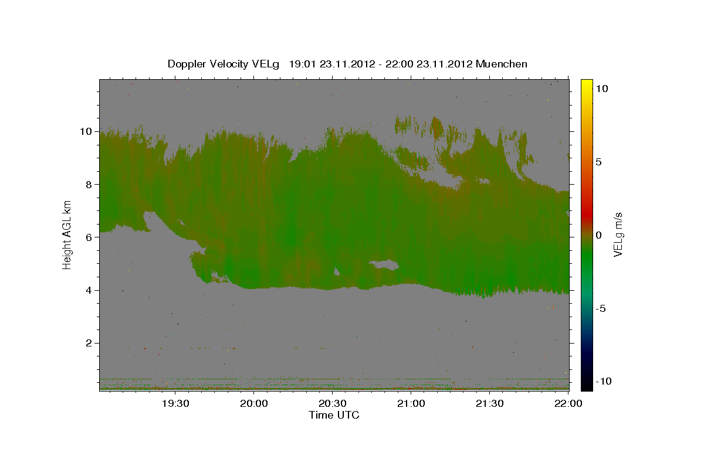Click the yellow top of the colorbar
The width and height of the screenshot is (704, 469).
(587, 85)
